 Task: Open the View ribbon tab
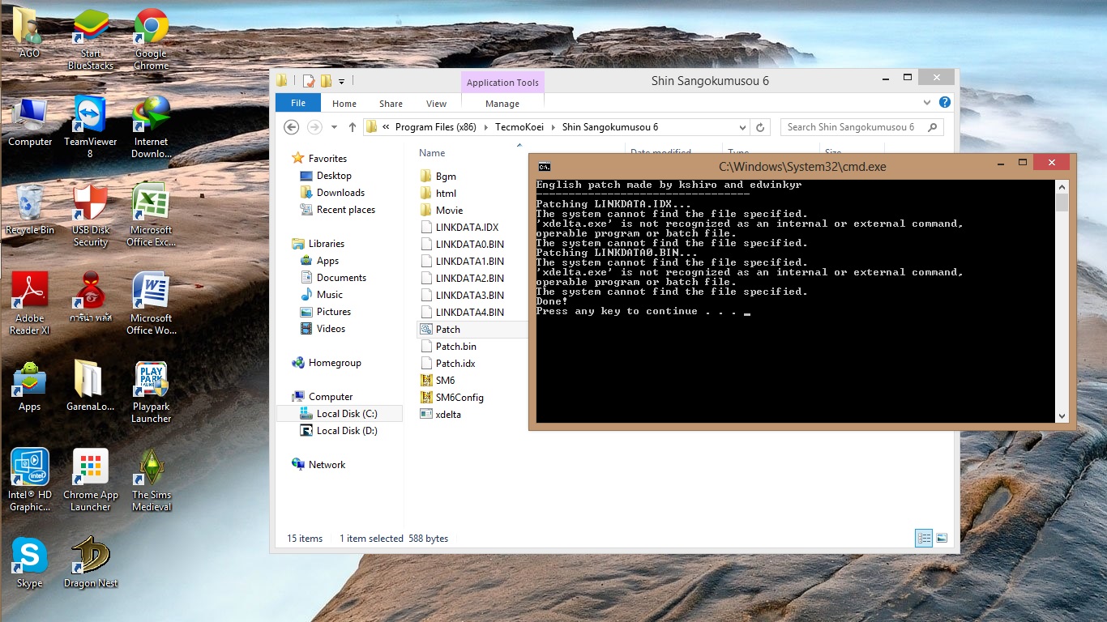pos(436,104)
